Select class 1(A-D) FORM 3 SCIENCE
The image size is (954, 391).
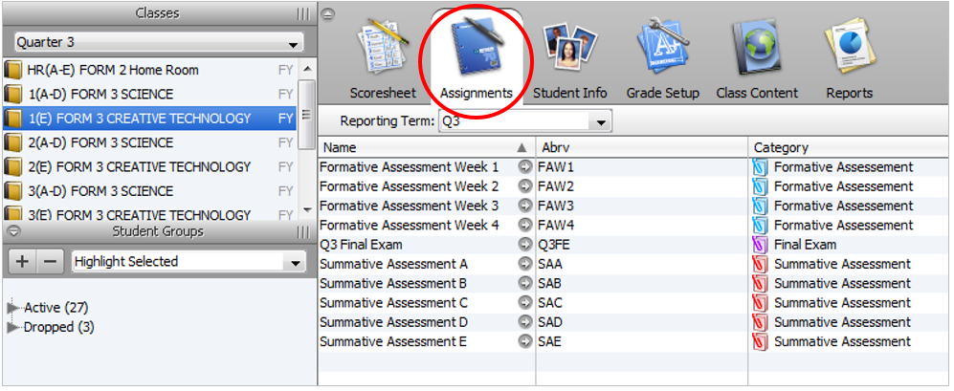(149, 95)
